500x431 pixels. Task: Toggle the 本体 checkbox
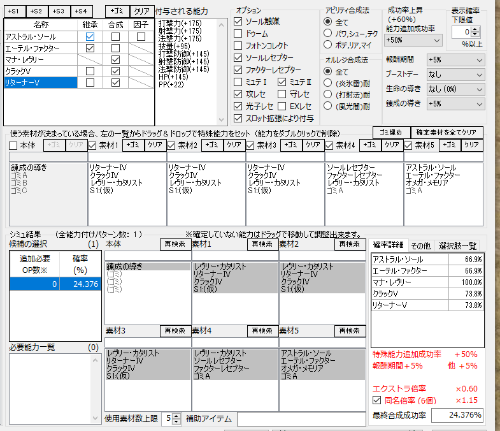tap(13, 145)
